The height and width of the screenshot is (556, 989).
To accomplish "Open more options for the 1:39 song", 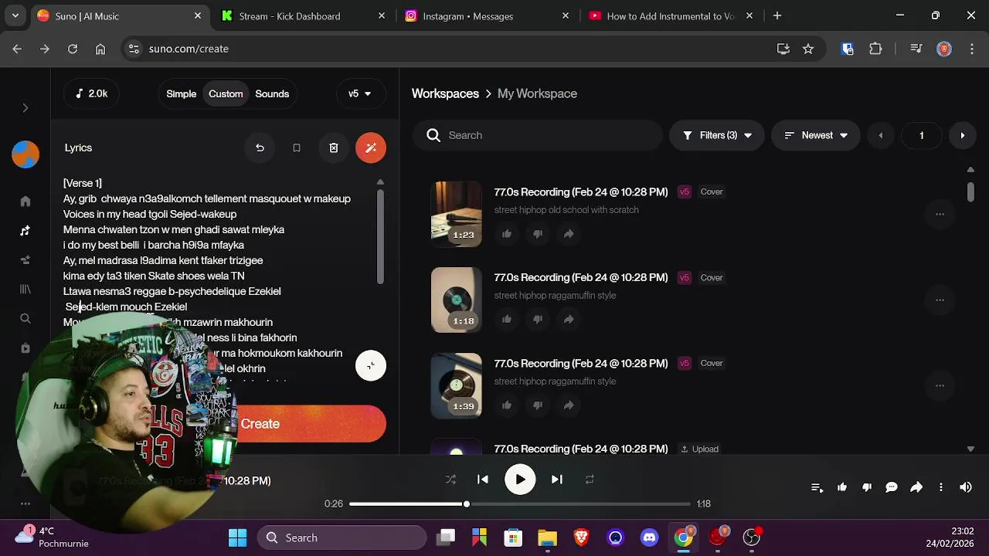I will click(x=940, y=385).
